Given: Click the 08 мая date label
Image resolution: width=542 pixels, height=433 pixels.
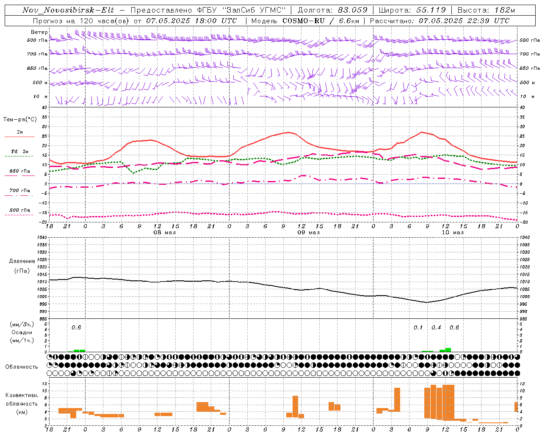Looking at the screenshot, I should tap(164, 233).
